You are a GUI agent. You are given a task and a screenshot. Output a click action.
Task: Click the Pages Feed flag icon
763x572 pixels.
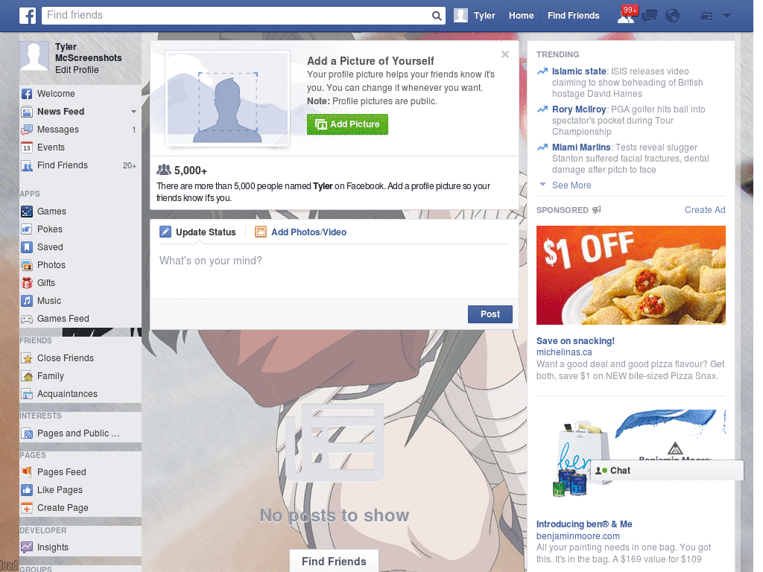(27, 471)
